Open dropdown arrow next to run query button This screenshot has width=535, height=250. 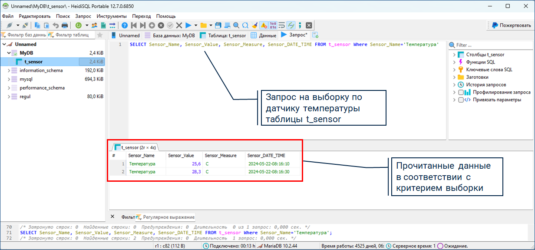pos(196,25)
